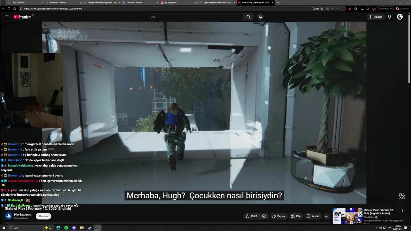The width and height of the screenshot is (411, 231).
Task: Click chat user KurbakaPrens
Action: 21,205
